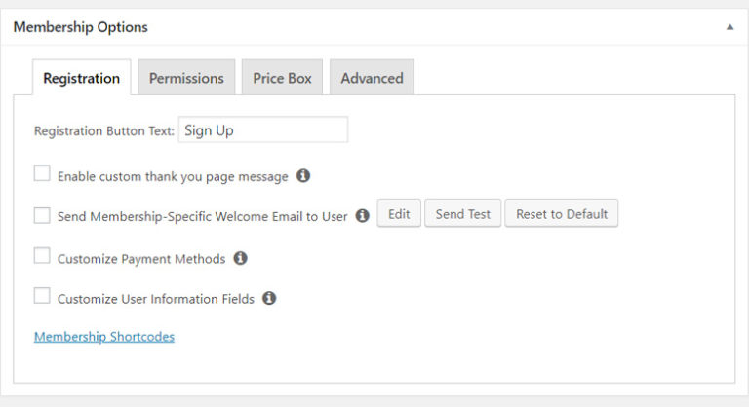Viewport: 749px width, 407px height.
Task: Tick the Customize Payment Methods checkbox
Action: [x=42, y=257]
